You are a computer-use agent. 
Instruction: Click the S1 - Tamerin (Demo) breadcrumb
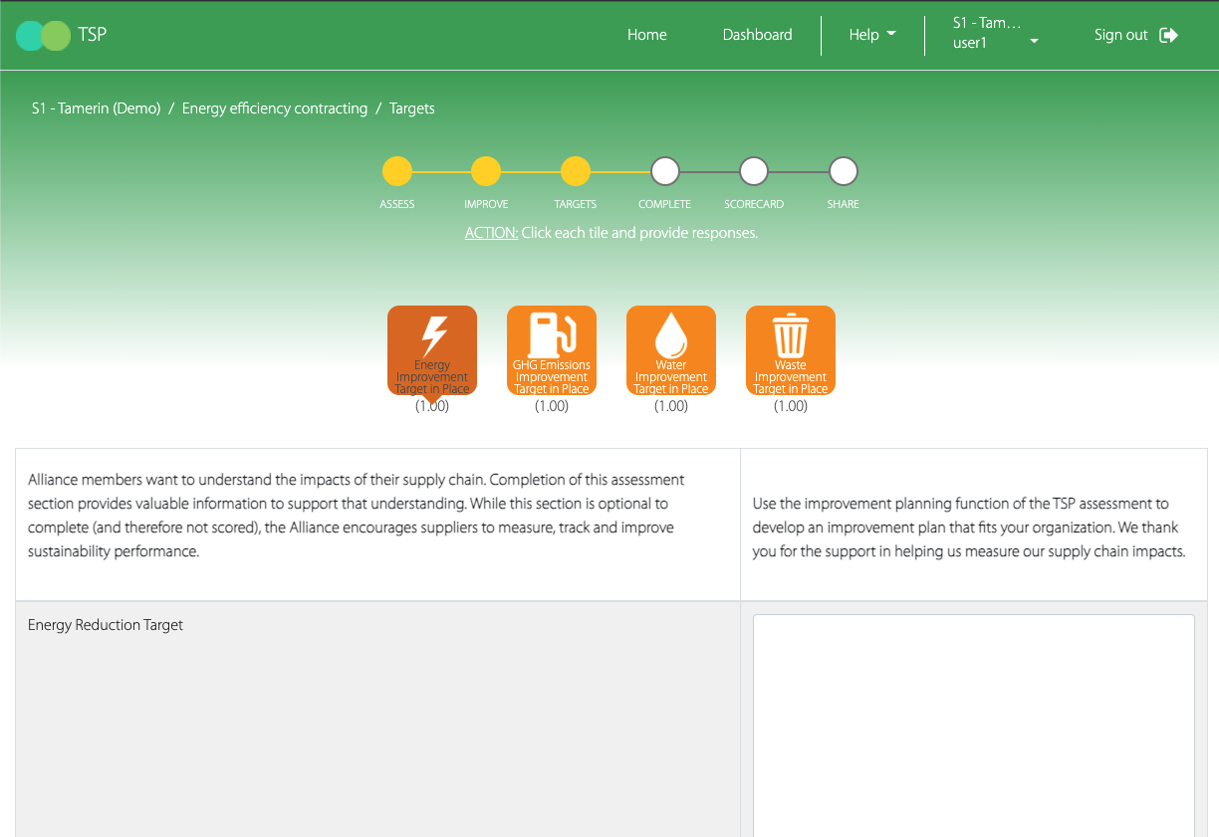(96, 108)
